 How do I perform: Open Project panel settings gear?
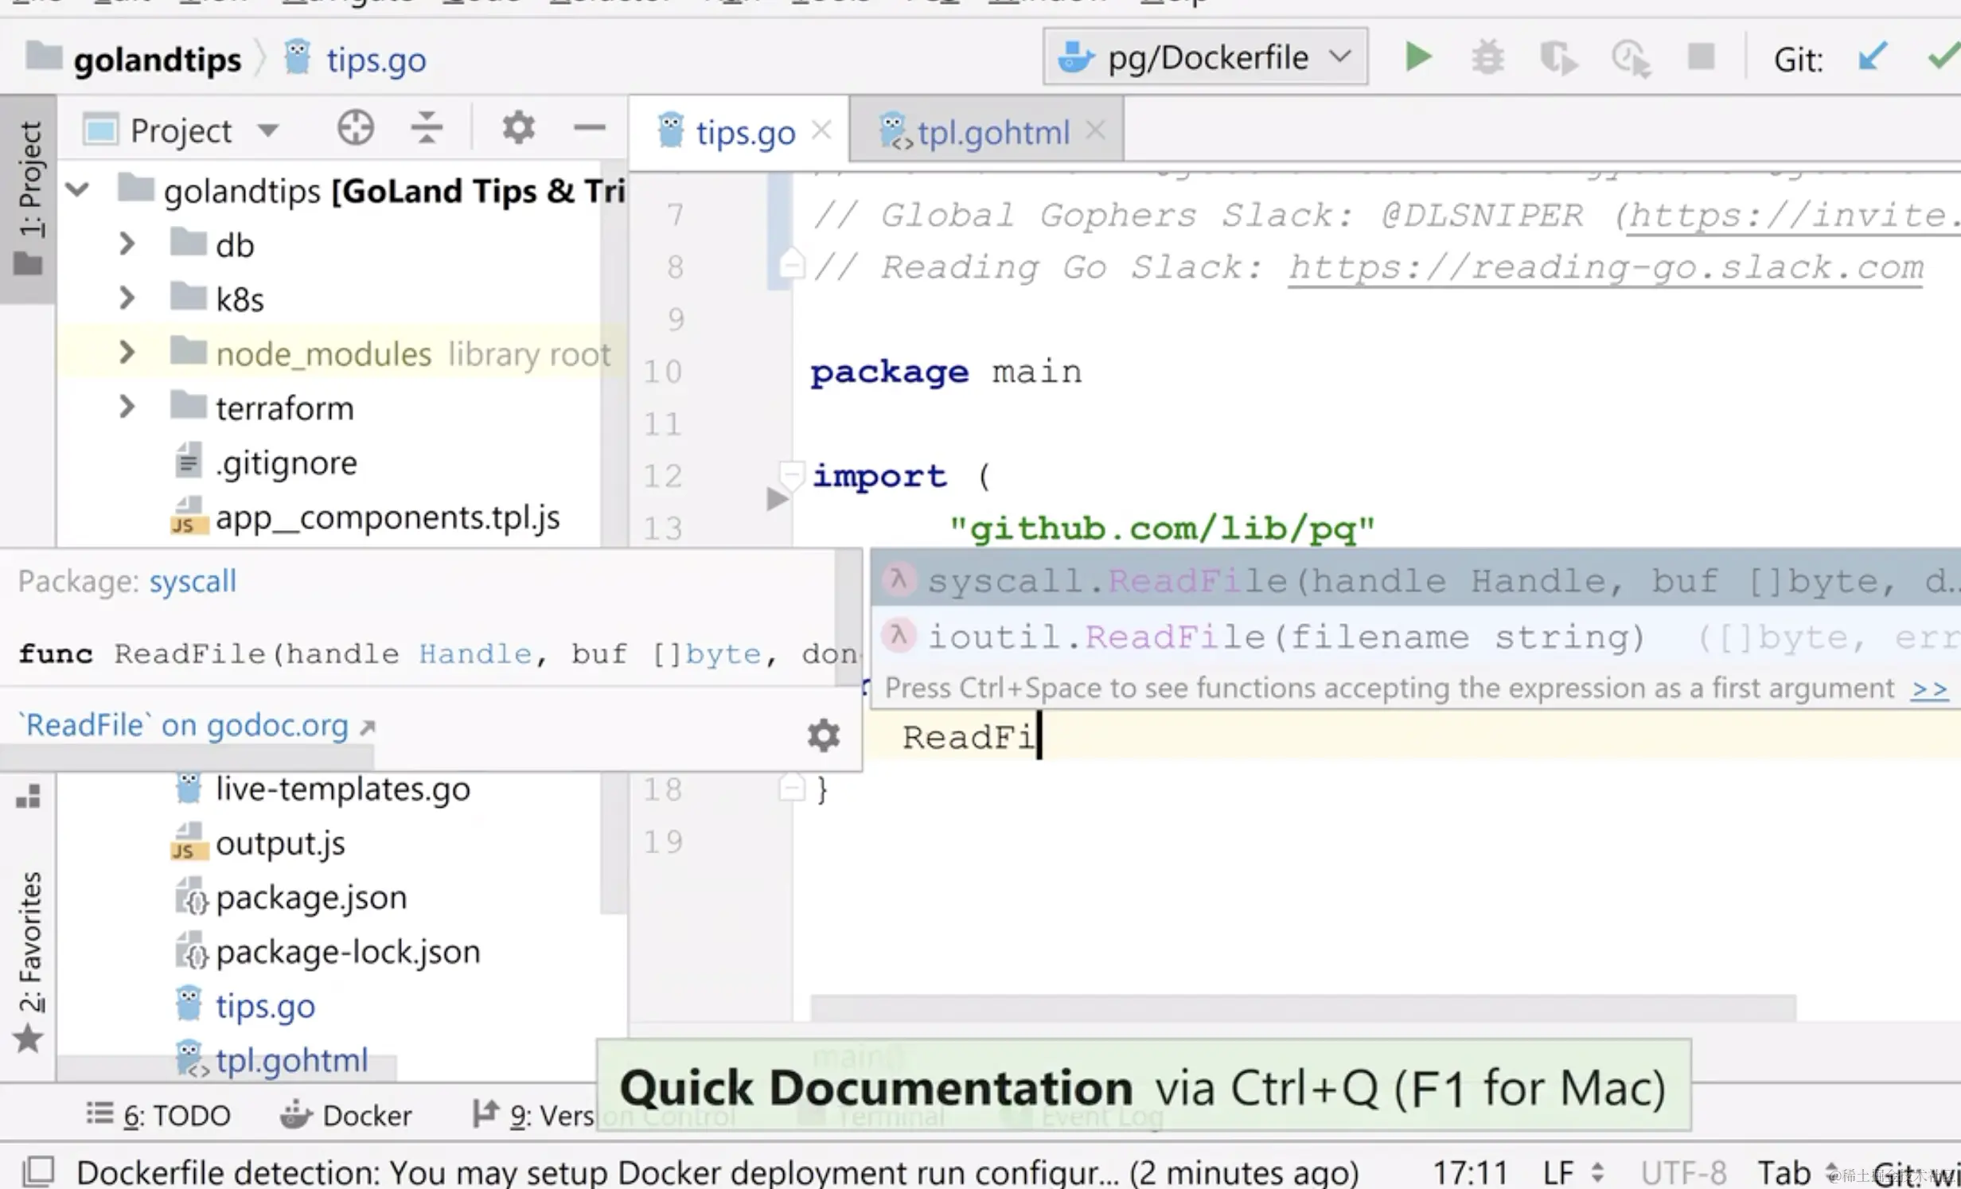[x=518, y=128]
